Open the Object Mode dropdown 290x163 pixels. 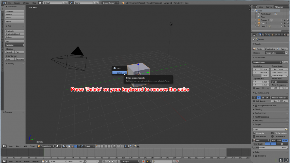46,146
